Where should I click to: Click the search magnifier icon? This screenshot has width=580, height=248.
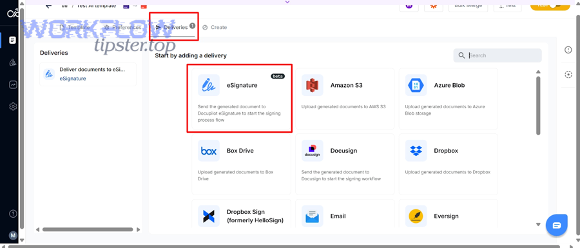461,55
